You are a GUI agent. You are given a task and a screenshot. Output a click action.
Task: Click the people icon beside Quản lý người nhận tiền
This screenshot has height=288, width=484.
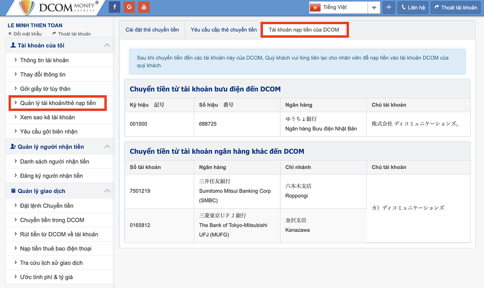pos(12,147)
